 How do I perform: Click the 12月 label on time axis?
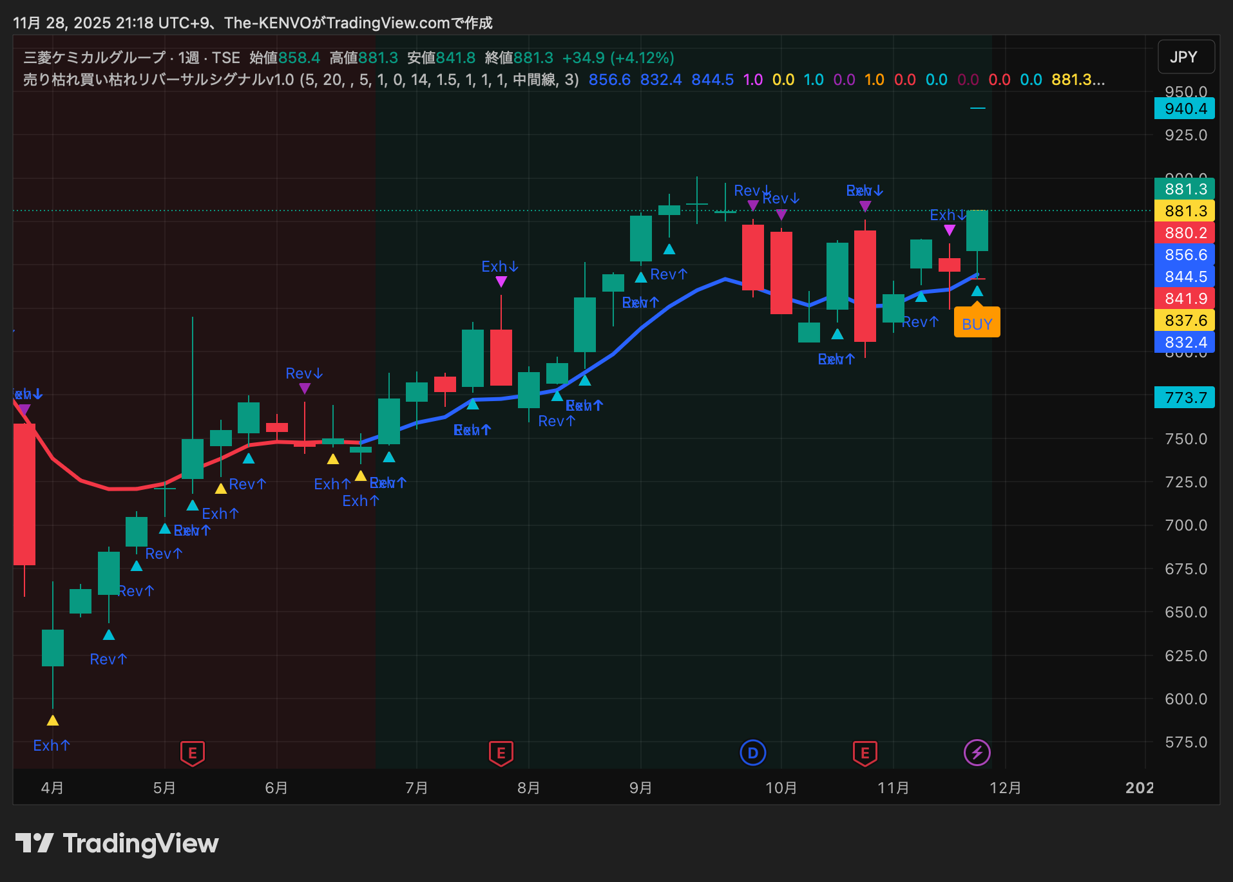click(x=1005, y=788)
